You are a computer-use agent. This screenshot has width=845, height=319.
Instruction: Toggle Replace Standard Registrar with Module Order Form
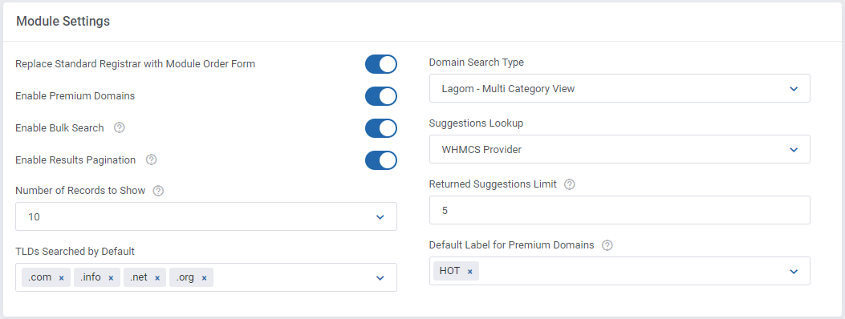pos(381,64)
